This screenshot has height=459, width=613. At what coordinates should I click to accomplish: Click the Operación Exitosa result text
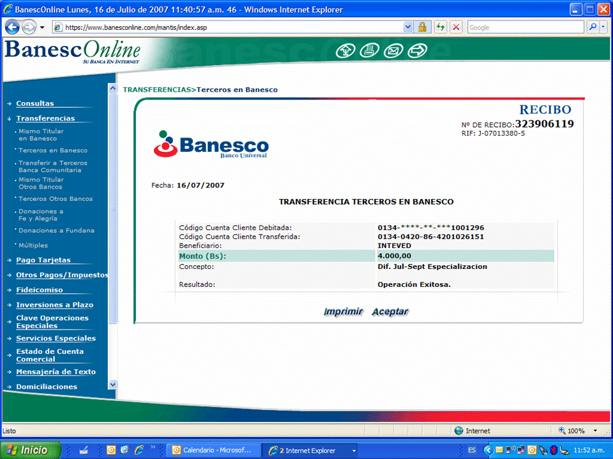(x=414, y=284)
